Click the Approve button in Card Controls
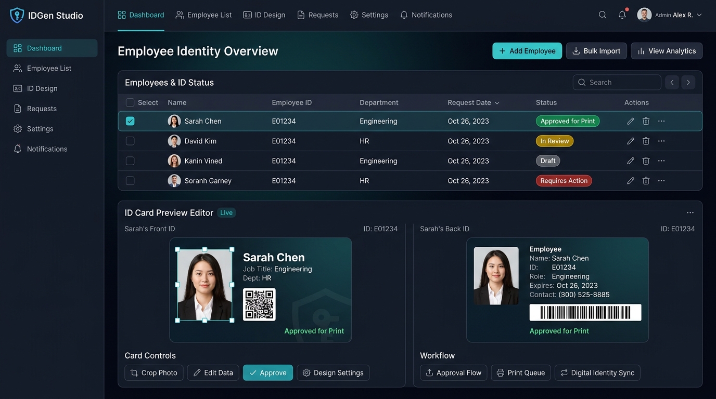This screenshot has height=399, width=716. [x=268, y=373]
